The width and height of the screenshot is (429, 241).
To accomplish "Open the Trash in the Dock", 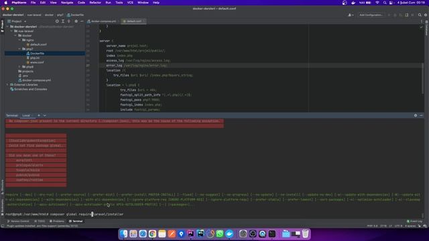I will (306, 234).
